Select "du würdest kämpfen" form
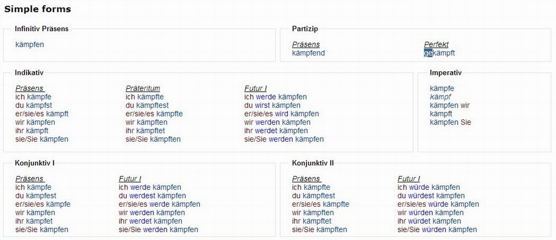Viewport: 556px width, 240px height. click(431, 196)
